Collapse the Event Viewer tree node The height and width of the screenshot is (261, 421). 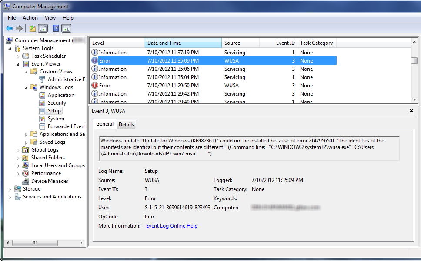click(x=18, y=64)
